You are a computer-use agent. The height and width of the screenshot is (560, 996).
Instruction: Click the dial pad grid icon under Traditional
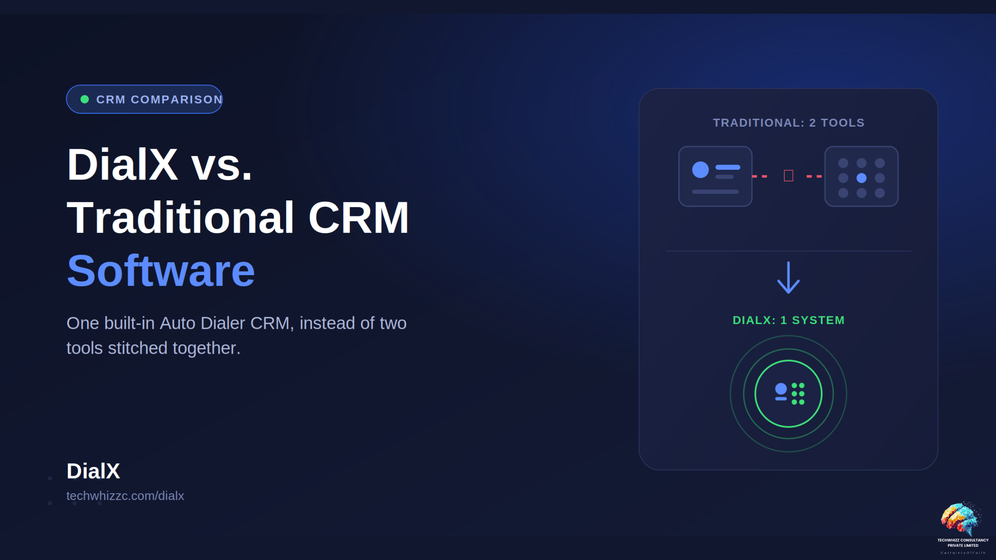861,176
